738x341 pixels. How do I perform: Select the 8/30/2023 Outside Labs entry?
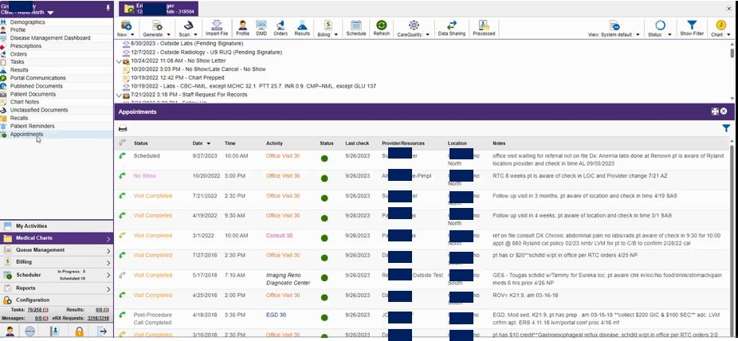click(x=186, y=43)
